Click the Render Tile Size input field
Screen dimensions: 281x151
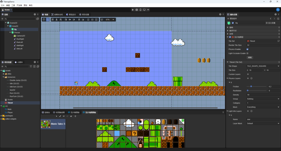pos(263,45)
